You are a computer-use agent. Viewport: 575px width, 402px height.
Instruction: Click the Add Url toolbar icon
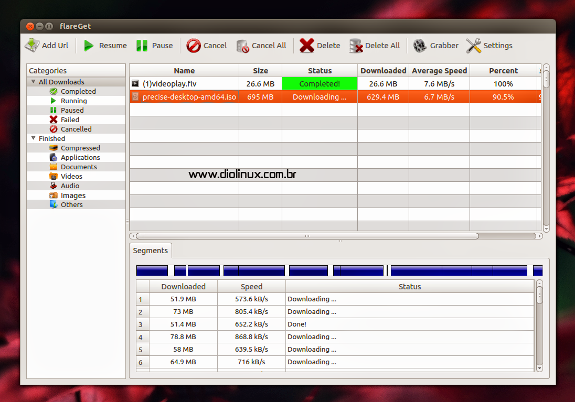[31, 46]
